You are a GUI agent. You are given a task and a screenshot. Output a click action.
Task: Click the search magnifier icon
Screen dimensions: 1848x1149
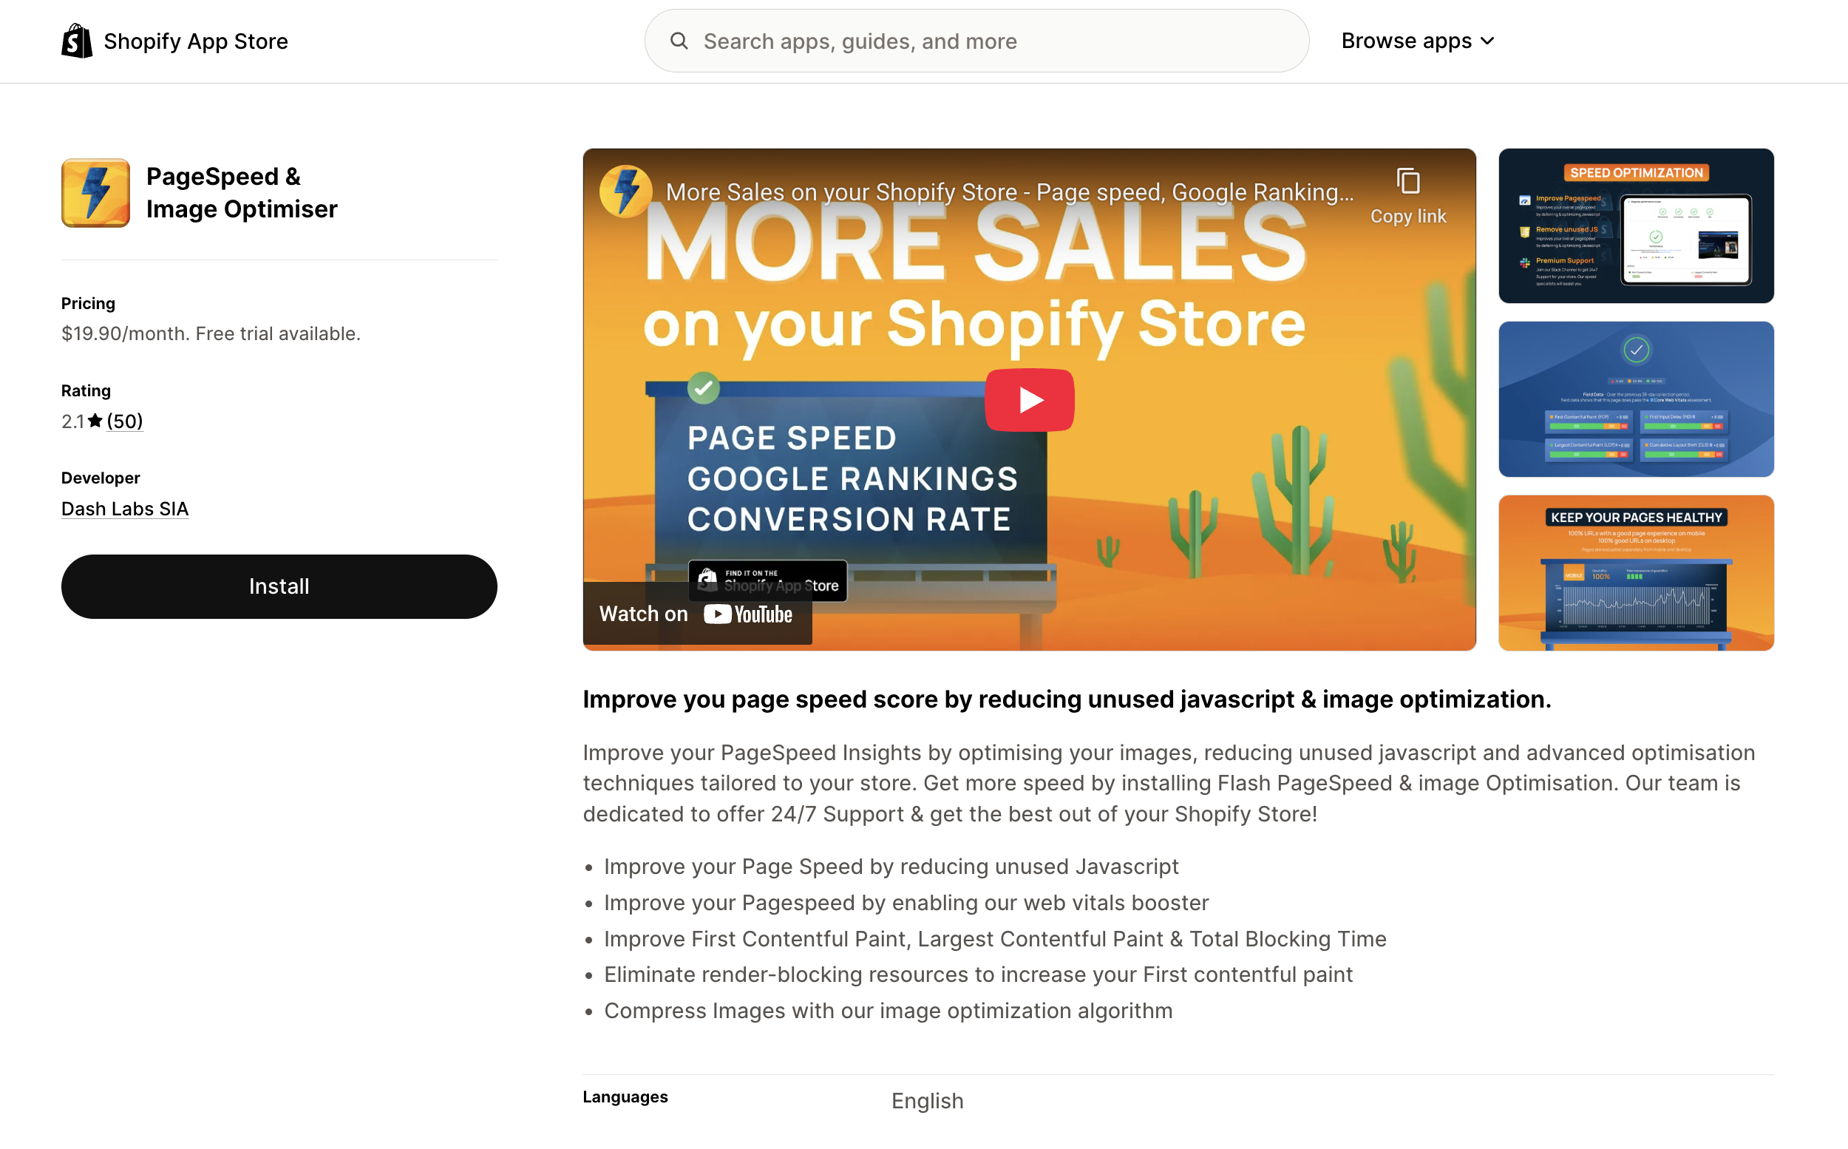tap(679, 41)
